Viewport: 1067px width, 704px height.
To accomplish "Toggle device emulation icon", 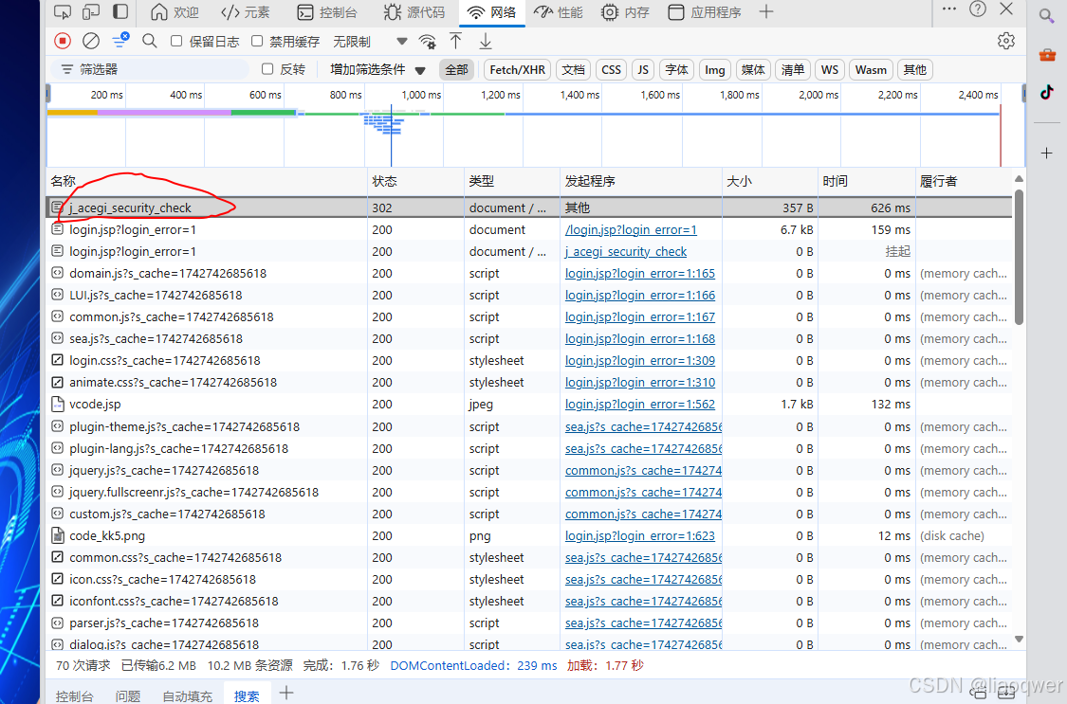I will click(90, 12).
